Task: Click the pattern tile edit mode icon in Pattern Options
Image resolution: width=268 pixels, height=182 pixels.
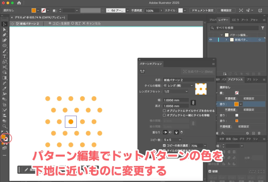Action: [142, 71]
